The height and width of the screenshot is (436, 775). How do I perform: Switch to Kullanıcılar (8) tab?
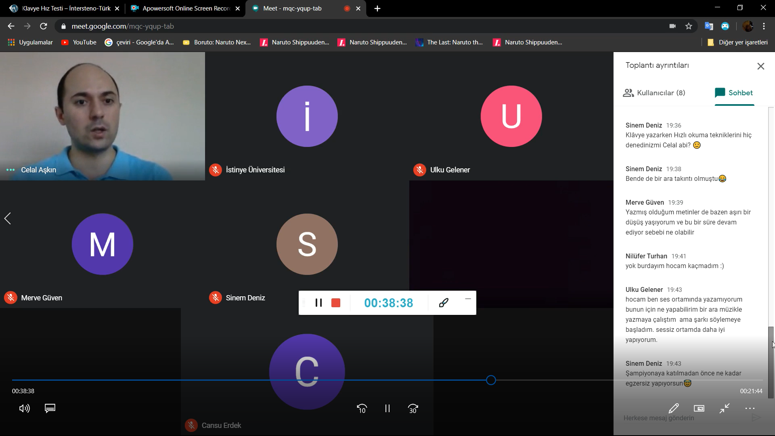[x=654, y=93]
